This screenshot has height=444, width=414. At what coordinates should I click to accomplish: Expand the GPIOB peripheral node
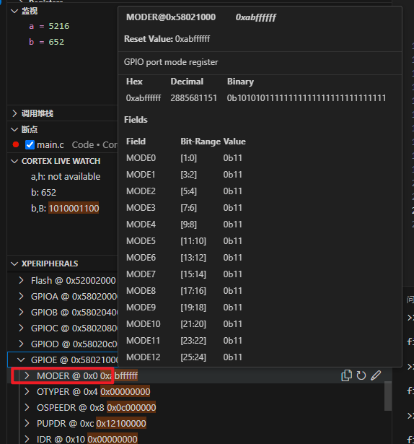(21, 312)
